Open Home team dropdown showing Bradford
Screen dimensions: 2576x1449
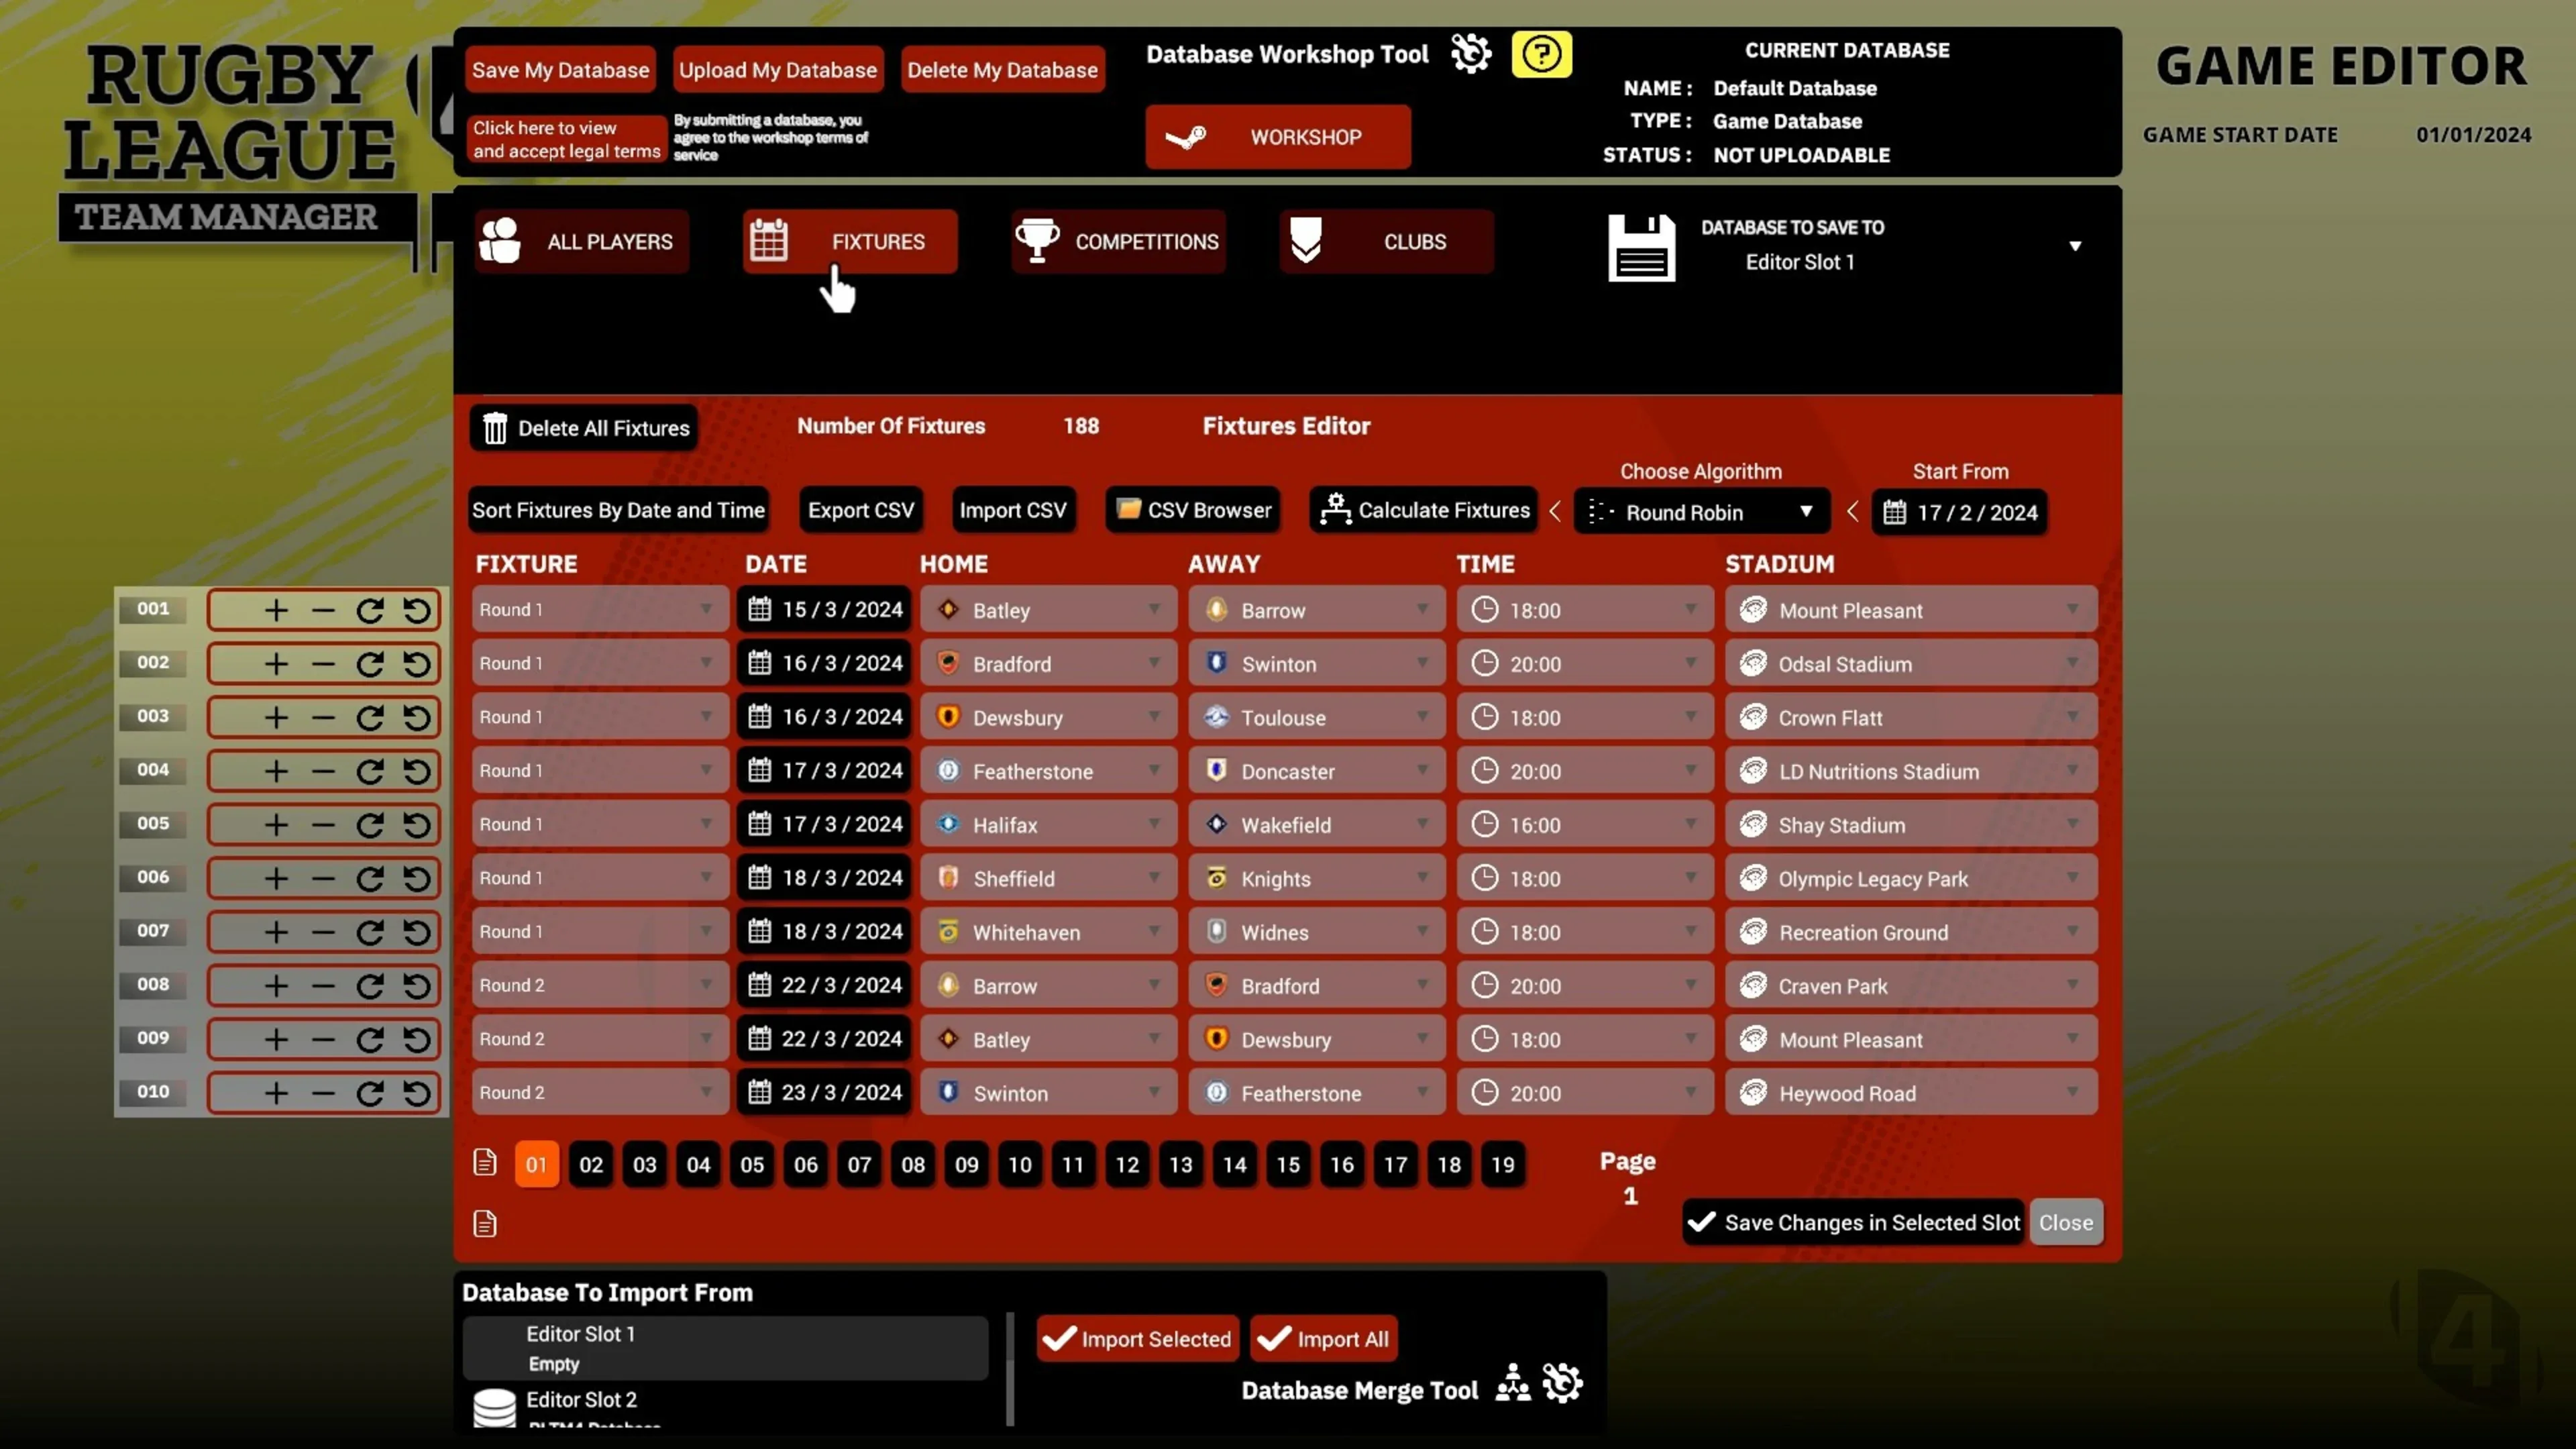1048,664
